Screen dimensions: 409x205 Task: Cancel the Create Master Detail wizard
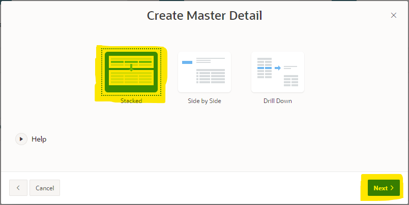[x=45, y=188]
